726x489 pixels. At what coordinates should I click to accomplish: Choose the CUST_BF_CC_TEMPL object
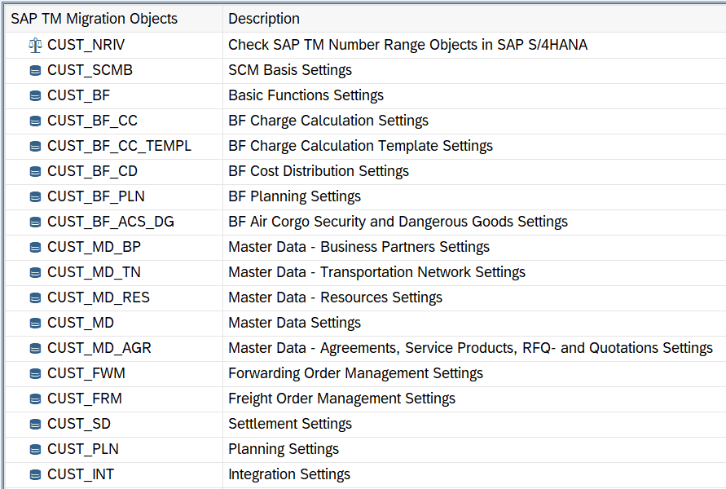coord(120,146)
